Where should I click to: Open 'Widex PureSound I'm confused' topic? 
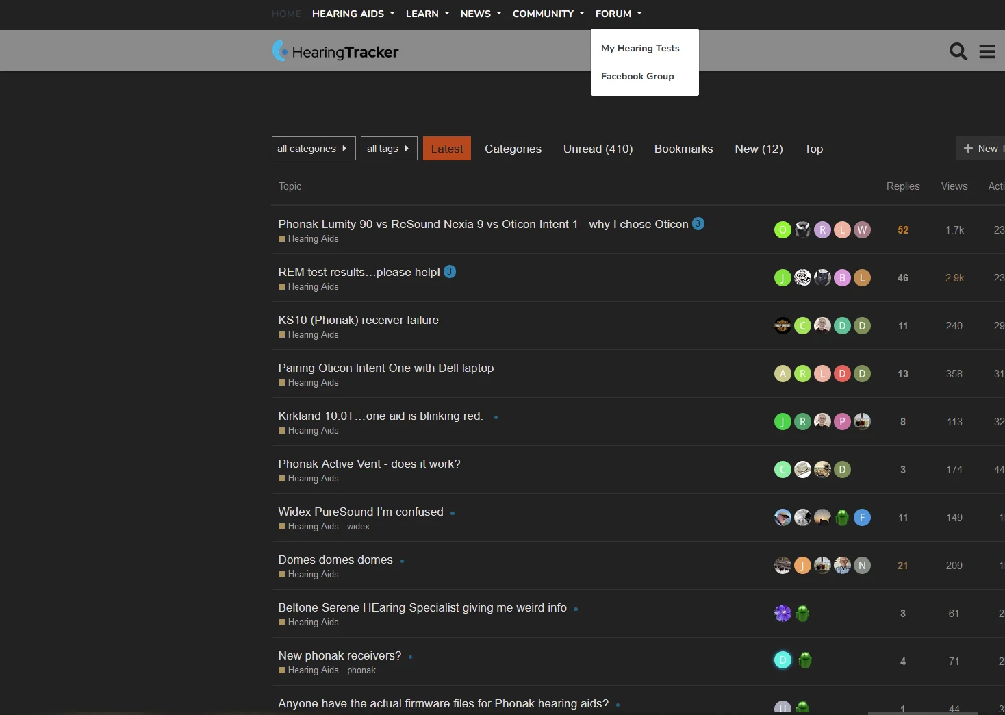pyautogui.click(x=361, y=512)
